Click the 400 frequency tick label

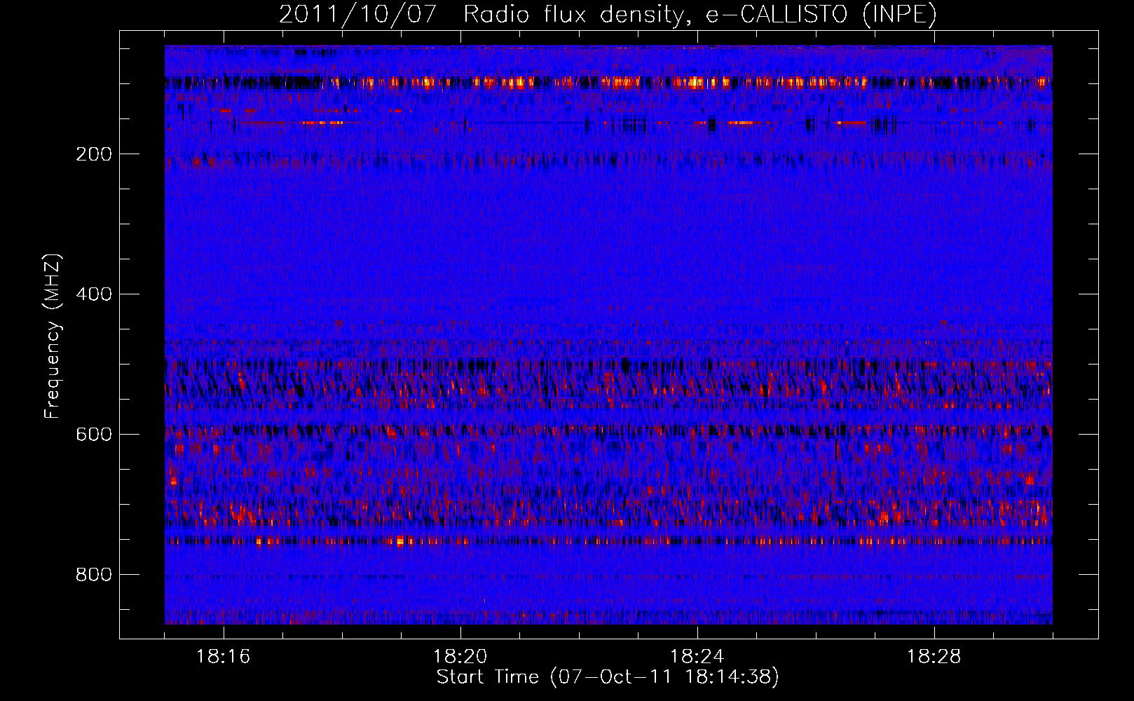[x=93, y=294]
